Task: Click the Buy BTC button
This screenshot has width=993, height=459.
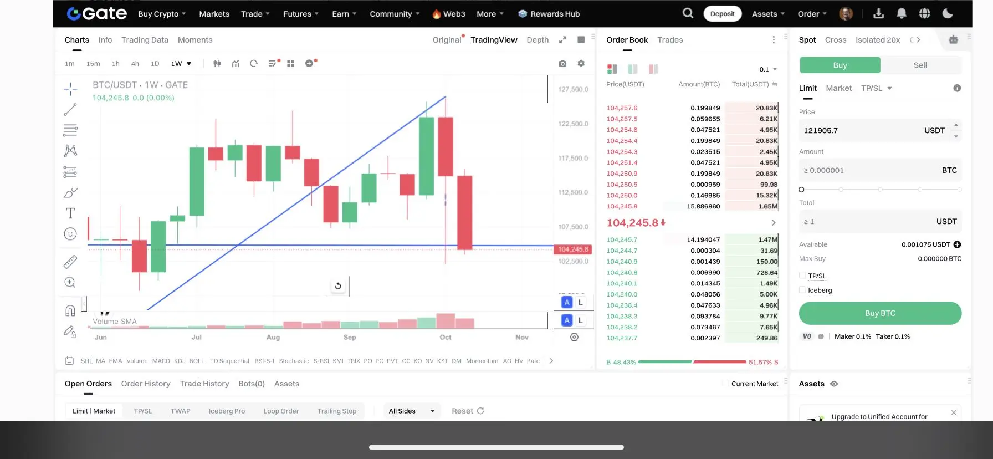Action: point(880,313)
